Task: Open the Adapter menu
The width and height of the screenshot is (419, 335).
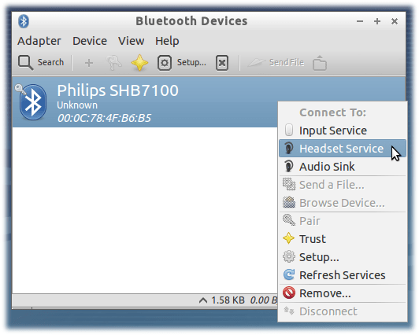Action: (x=39, y=41)
